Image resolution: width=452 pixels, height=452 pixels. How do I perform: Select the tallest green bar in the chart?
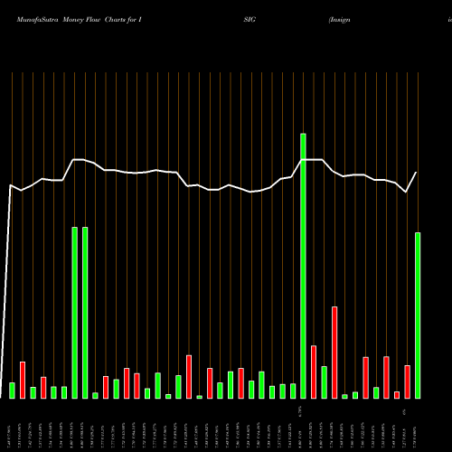(x=303, y=266)
